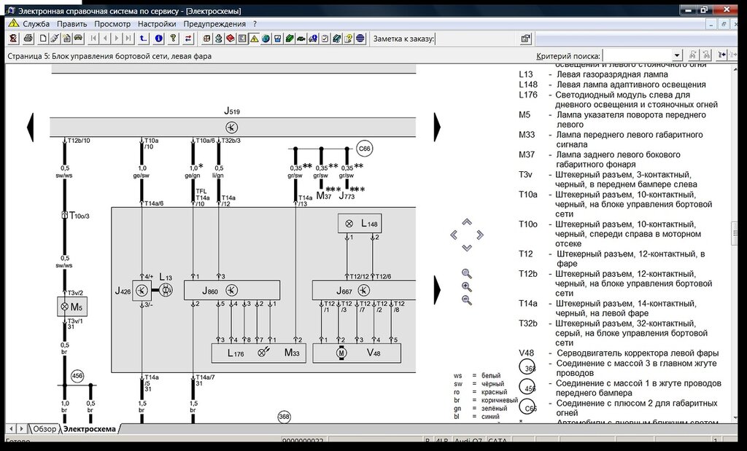The width and height of the screenshot is (747, 451).
Task: Click the button right of order note field
Action: [525, 39]
